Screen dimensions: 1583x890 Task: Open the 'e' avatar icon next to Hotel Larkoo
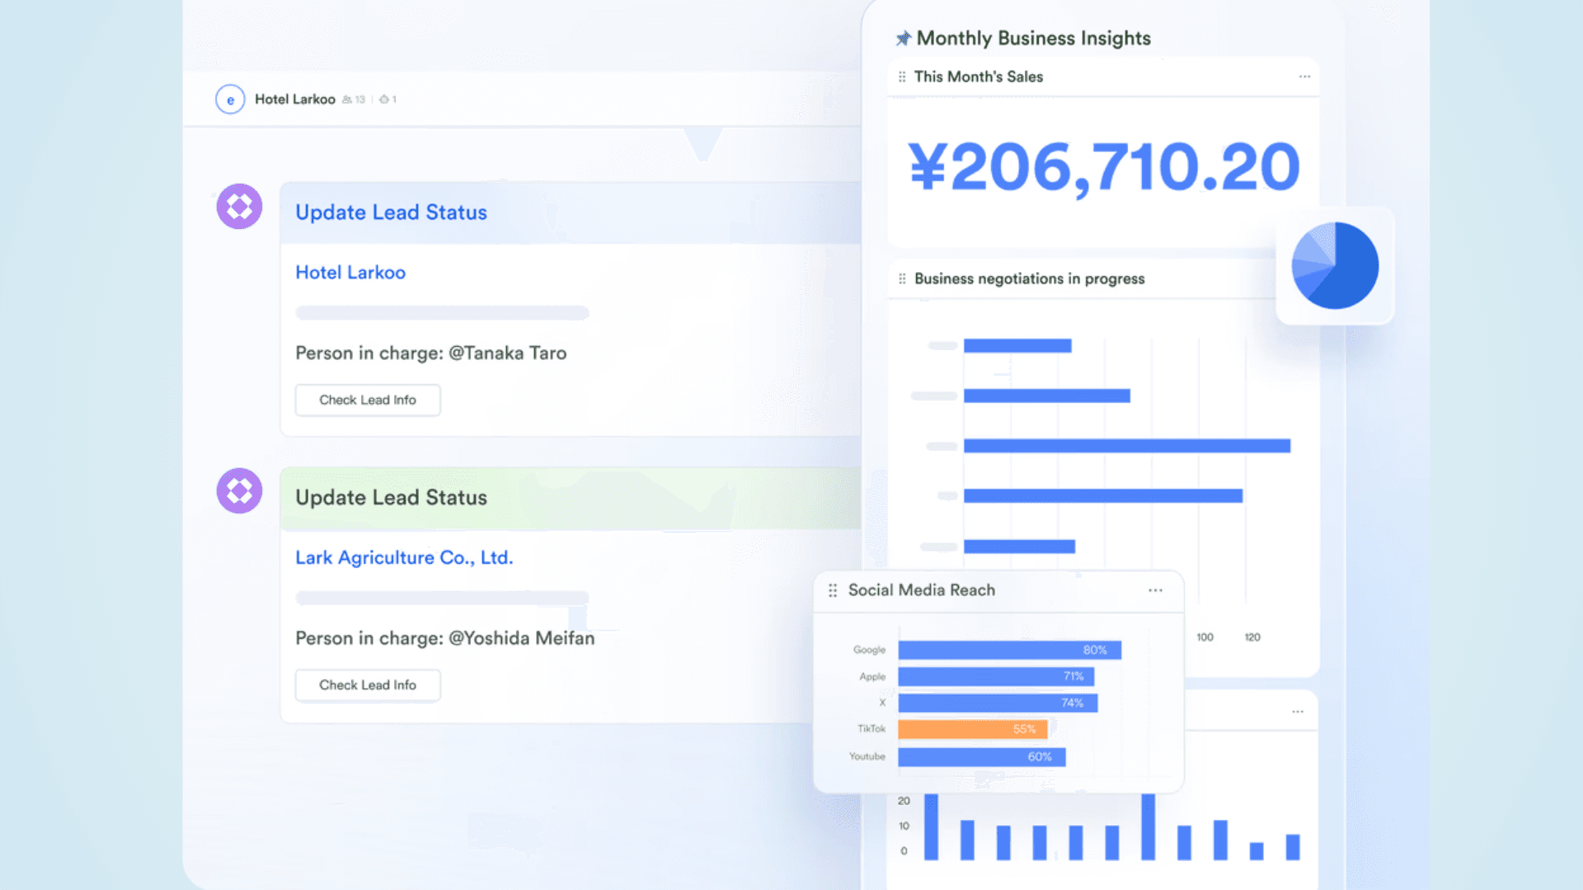pyautogui.click(x=230, y=98)
